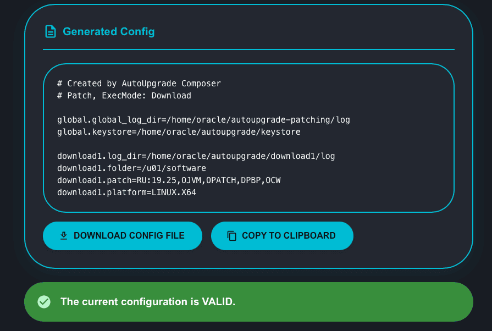The width and height of the screenshot is (492, 331).
Task: Click the 'Created by AutoUpgrade Composer' comment line
Action: pyautogui.click(x=139, y=84)
